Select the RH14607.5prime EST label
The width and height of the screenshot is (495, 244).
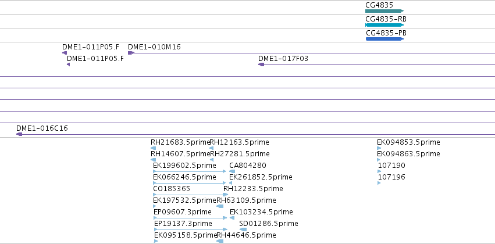(180, 154)
